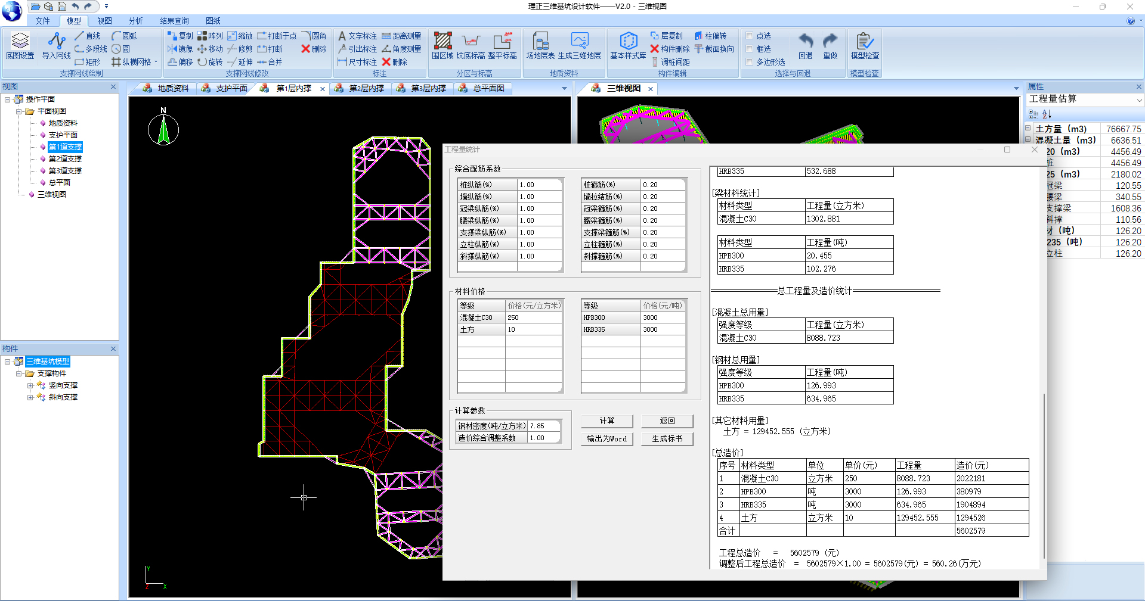
Task: Click the 输出为Word export button
Action: pyautogui.click(x=607, y=438)
